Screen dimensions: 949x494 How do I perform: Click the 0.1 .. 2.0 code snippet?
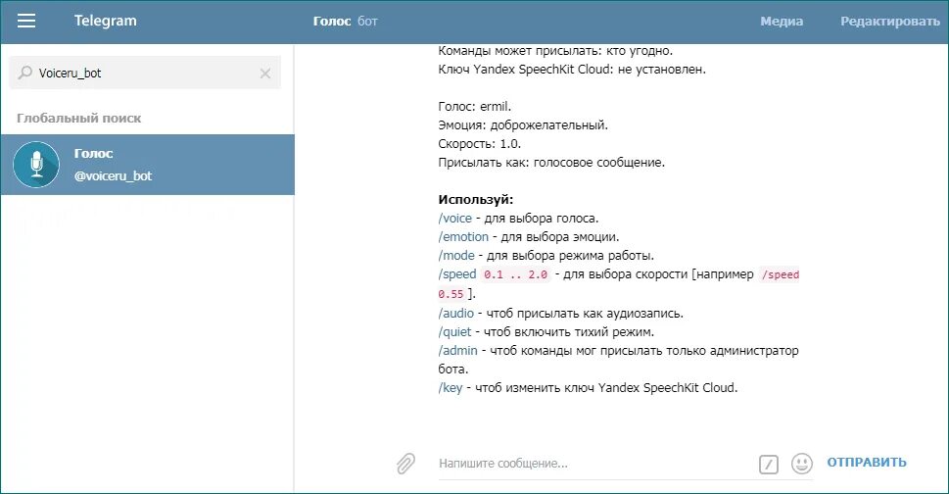516,274
